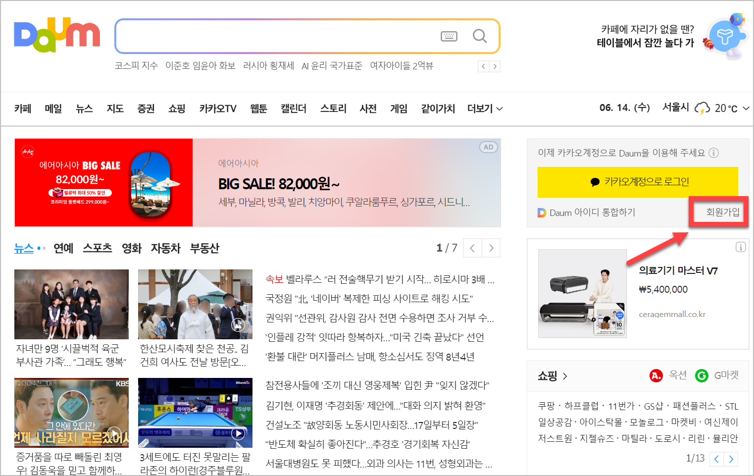754x476 pixels.
Task: Show next trending search keywords
Action: pos(495,66)
